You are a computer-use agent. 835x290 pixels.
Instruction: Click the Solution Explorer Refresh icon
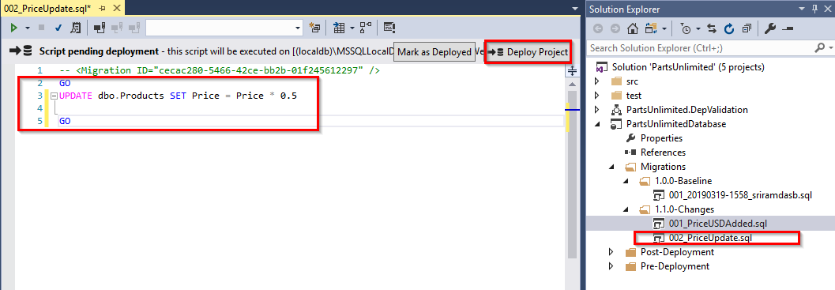tap(730, 28)
